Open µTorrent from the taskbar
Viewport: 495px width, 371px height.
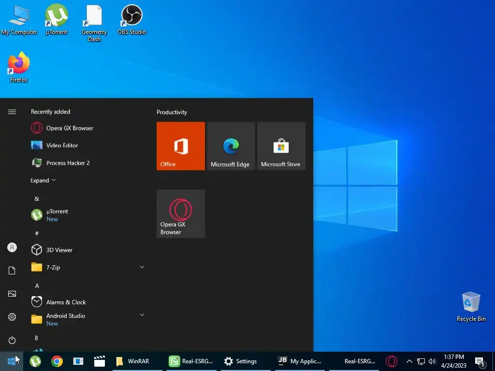(x=35, y=361)
